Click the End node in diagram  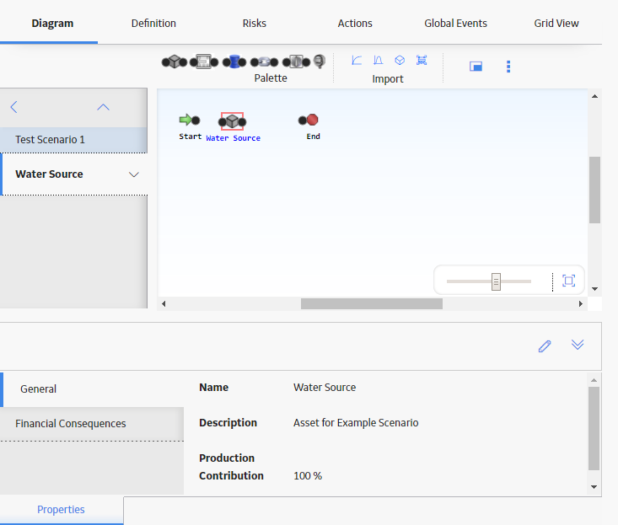coord(309,120)
